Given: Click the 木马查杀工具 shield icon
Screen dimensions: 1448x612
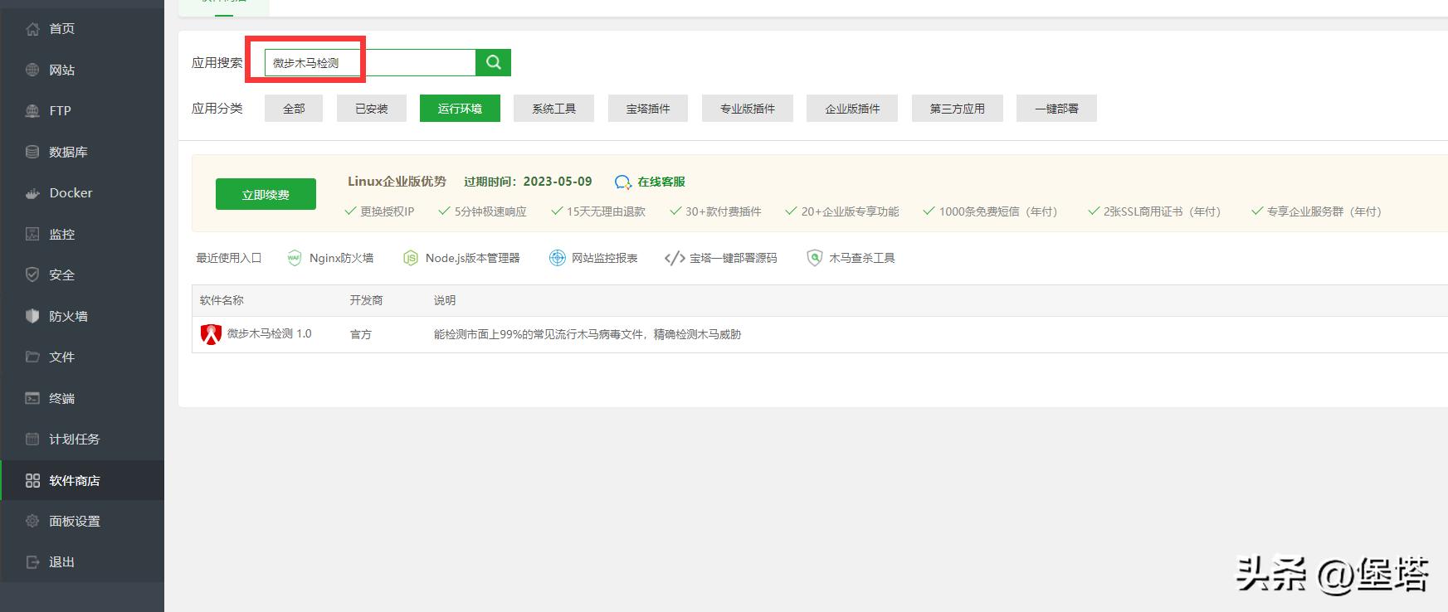Looking at the screenshot, I should pyautogui.click(x=814, y=258).
